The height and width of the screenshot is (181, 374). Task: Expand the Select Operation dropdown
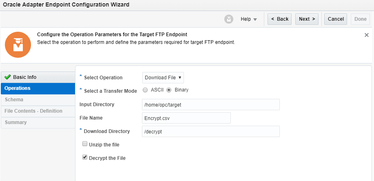(163, 78)
